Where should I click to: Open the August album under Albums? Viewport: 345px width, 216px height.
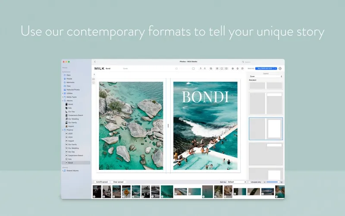(x=71, y=126)
